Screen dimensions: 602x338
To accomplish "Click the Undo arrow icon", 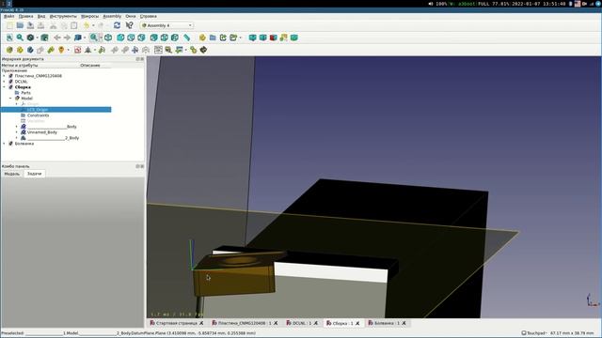I will pyautogui.click(x=87, y=25).
